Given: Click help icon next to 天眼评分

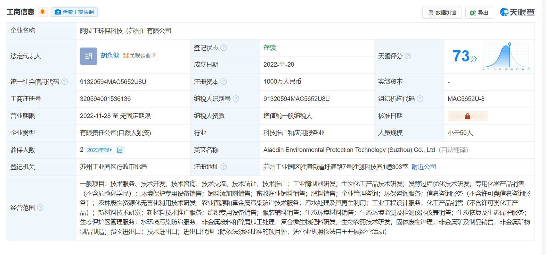Looking at the screenshot, I should click(x=408, y=56).
